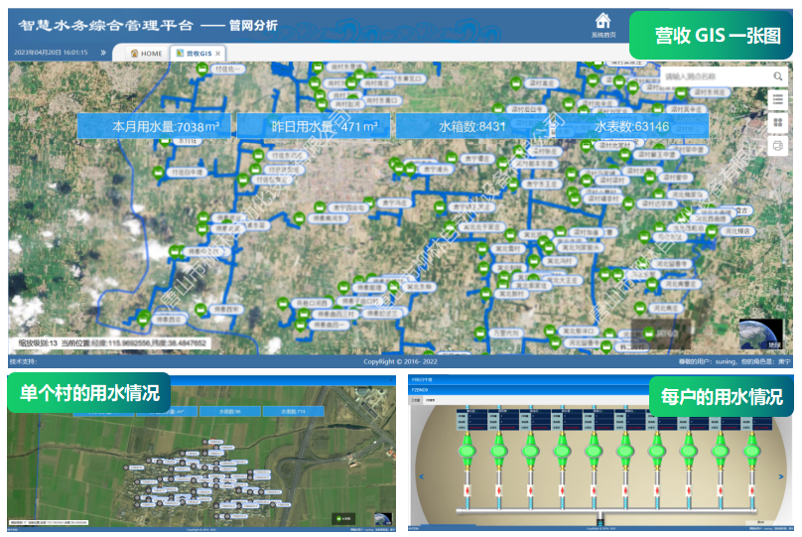Click the 单个村的用水情况 green label

tap(89, 393)
